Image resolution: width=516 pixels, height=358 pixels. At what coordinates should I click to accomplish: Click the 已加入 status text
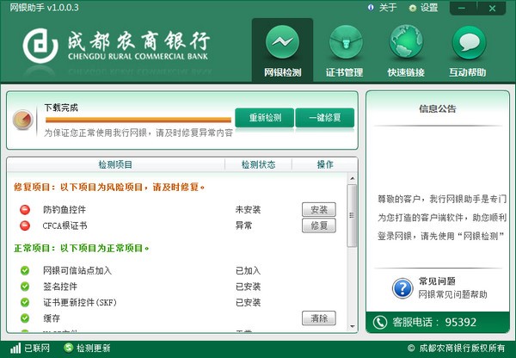click(x=249, y=270)
